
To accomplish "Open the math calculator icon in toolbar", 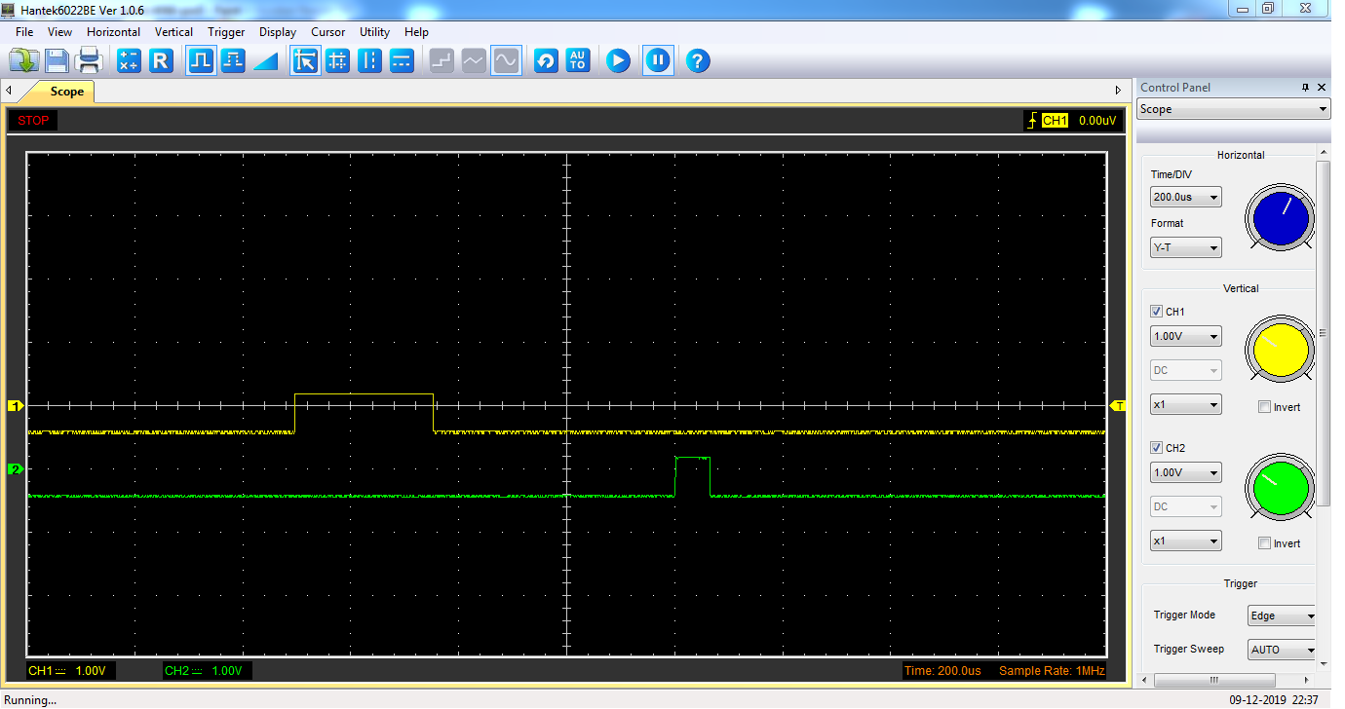I will click(x=129, y=61).
